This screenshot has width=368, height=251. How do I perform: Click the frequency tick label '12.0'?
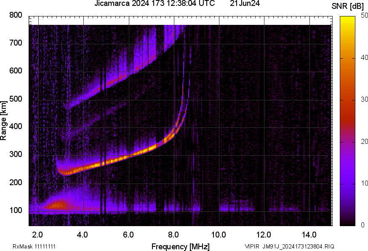264,235
